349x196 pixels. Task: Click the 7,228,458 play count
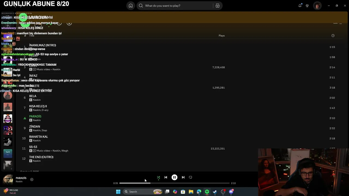coord(219,67)
